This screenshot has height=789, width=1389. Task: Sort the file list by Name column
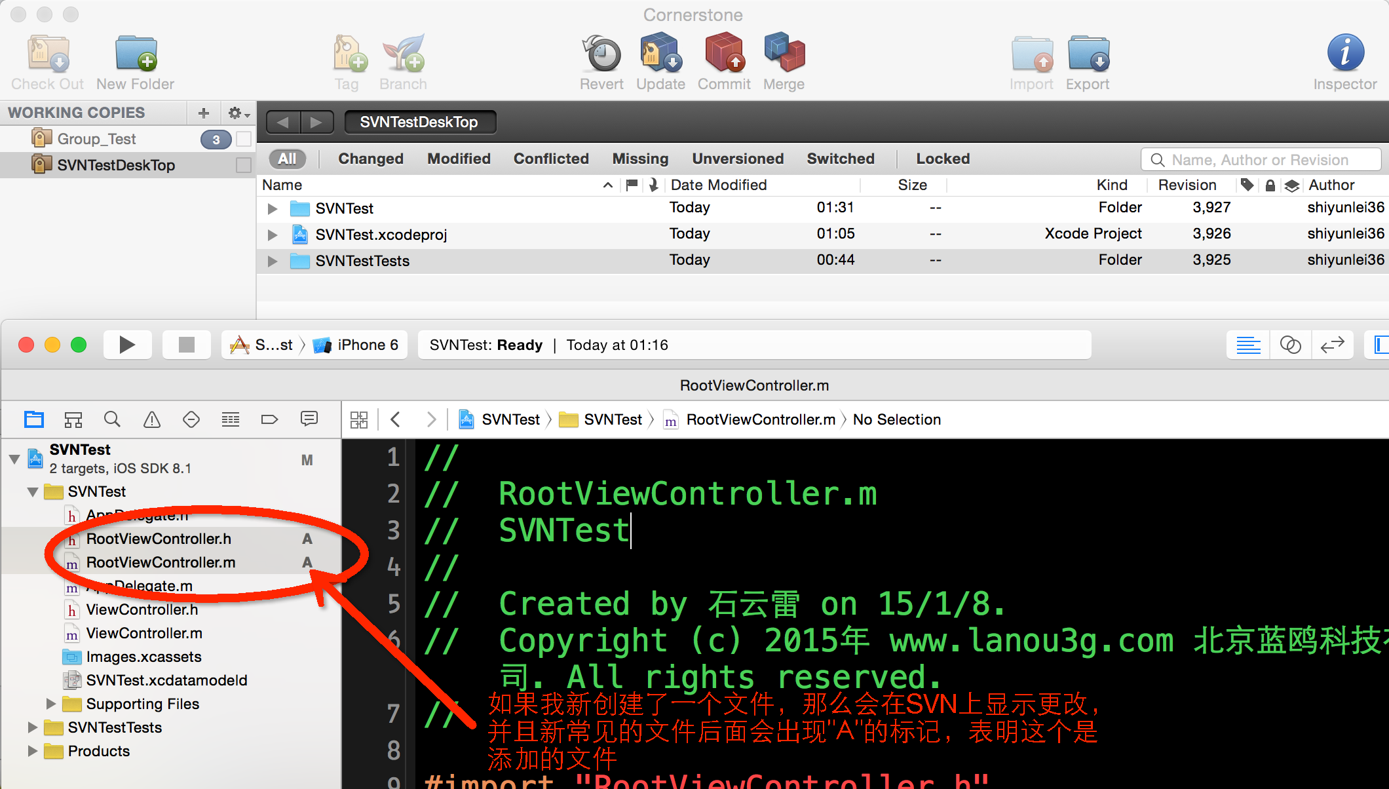[x=438, y=185]
